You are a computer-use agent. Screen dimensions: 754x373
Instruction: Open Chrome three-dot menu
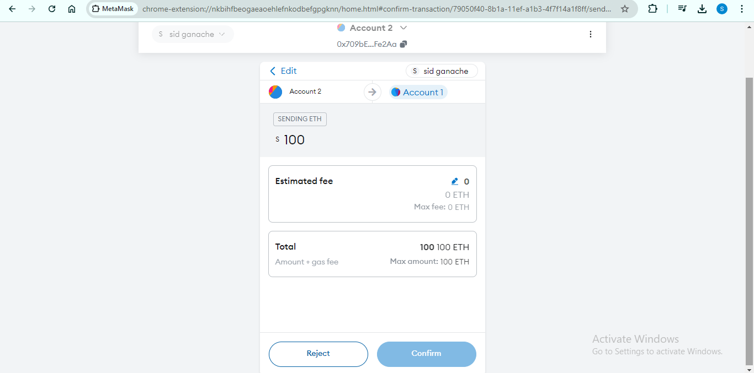[741, 9]
